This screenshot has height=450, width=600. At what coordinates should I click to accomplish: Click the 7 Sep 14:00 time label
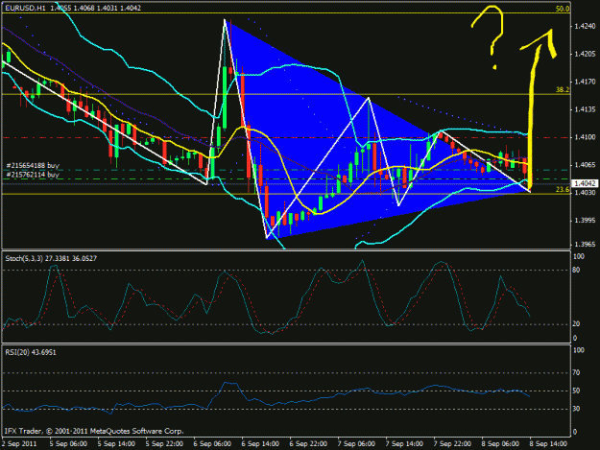pos(404,444)
